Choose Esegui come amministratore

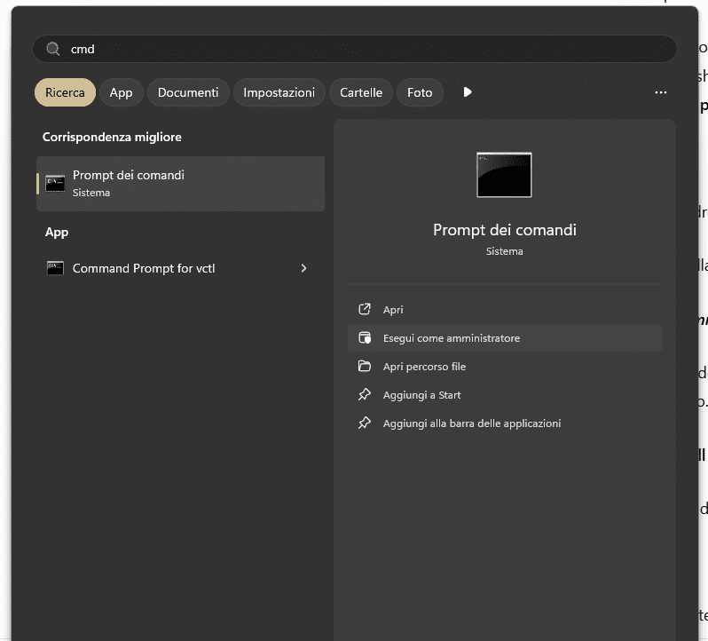pyautogui.click(x=451, y=338)
